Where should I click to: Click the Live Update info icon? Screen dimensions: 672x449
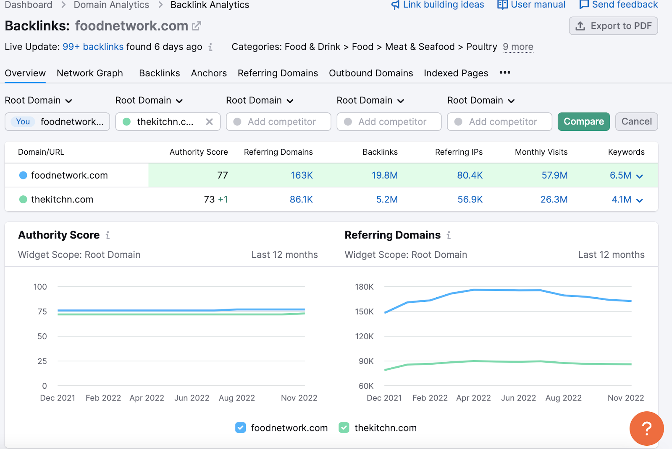210,47
